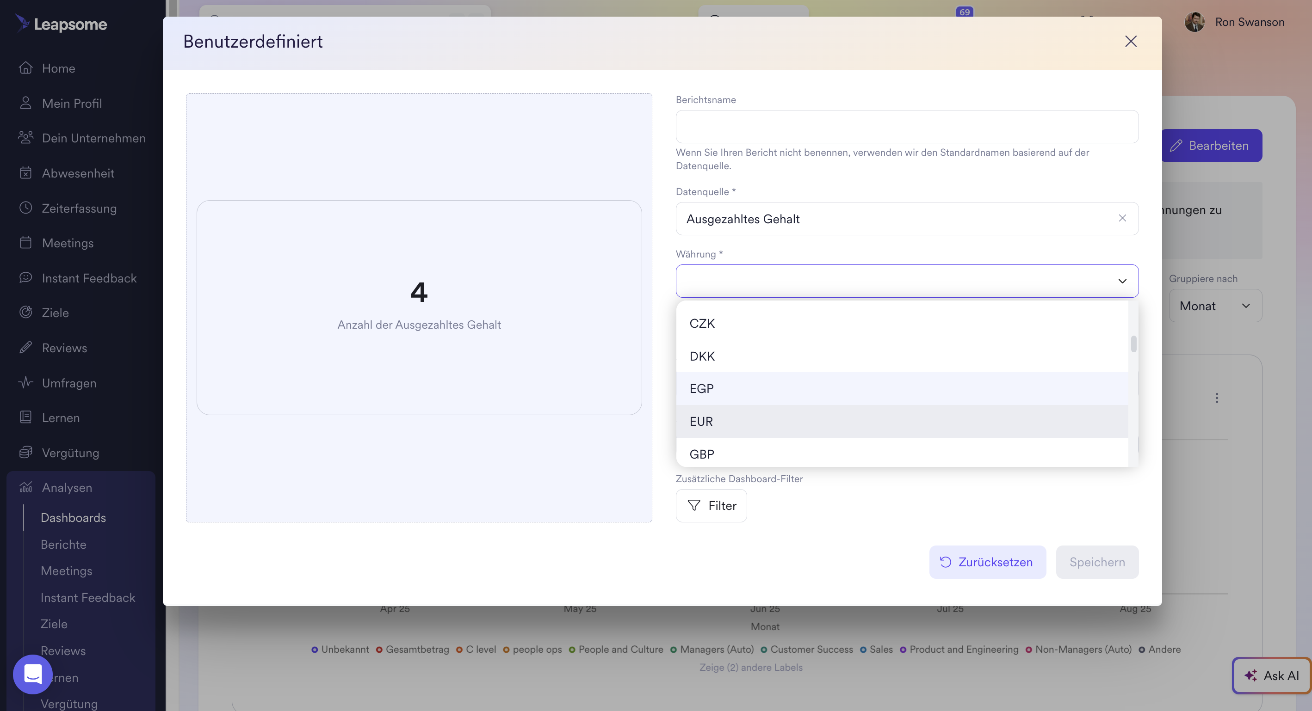
Task: Toggle People and Culture legend label
Action: [x=616, y=649]
